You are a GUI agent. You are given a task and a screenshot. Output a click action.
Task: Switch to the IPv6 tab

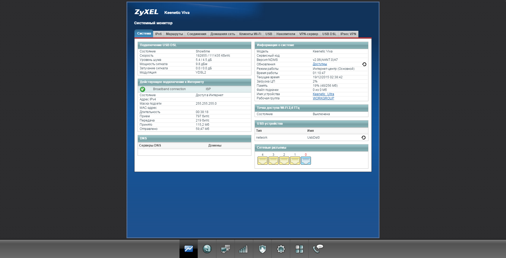(x=158, y=34)
